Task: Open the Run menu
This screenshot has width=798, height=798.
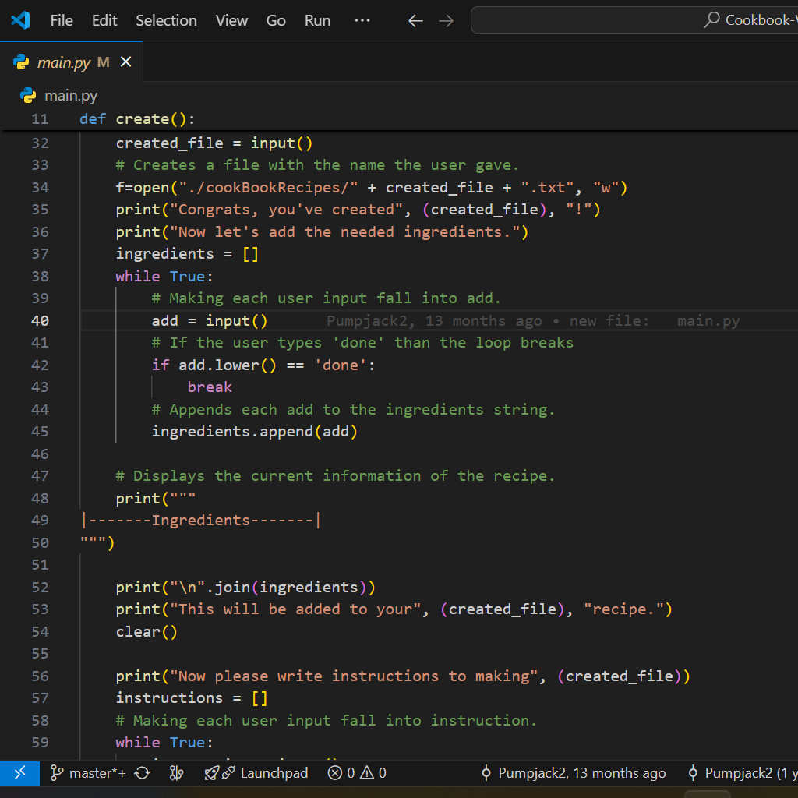Action: pyautogui.click(x=318, y=20)
